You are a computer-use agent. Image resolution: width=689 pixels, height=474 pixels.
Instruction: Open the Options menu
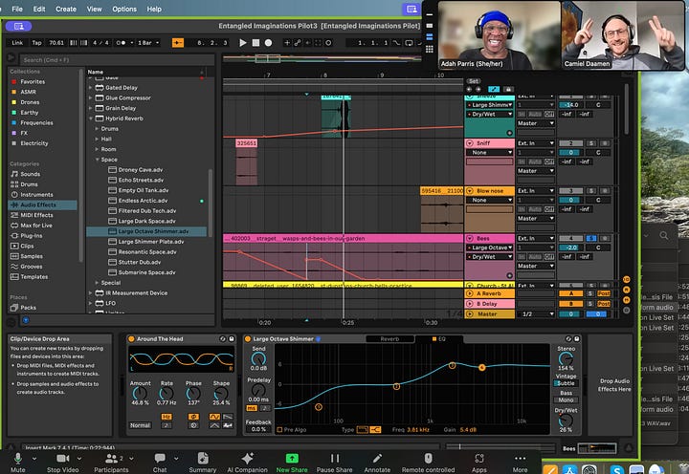[x=124, y=9]
